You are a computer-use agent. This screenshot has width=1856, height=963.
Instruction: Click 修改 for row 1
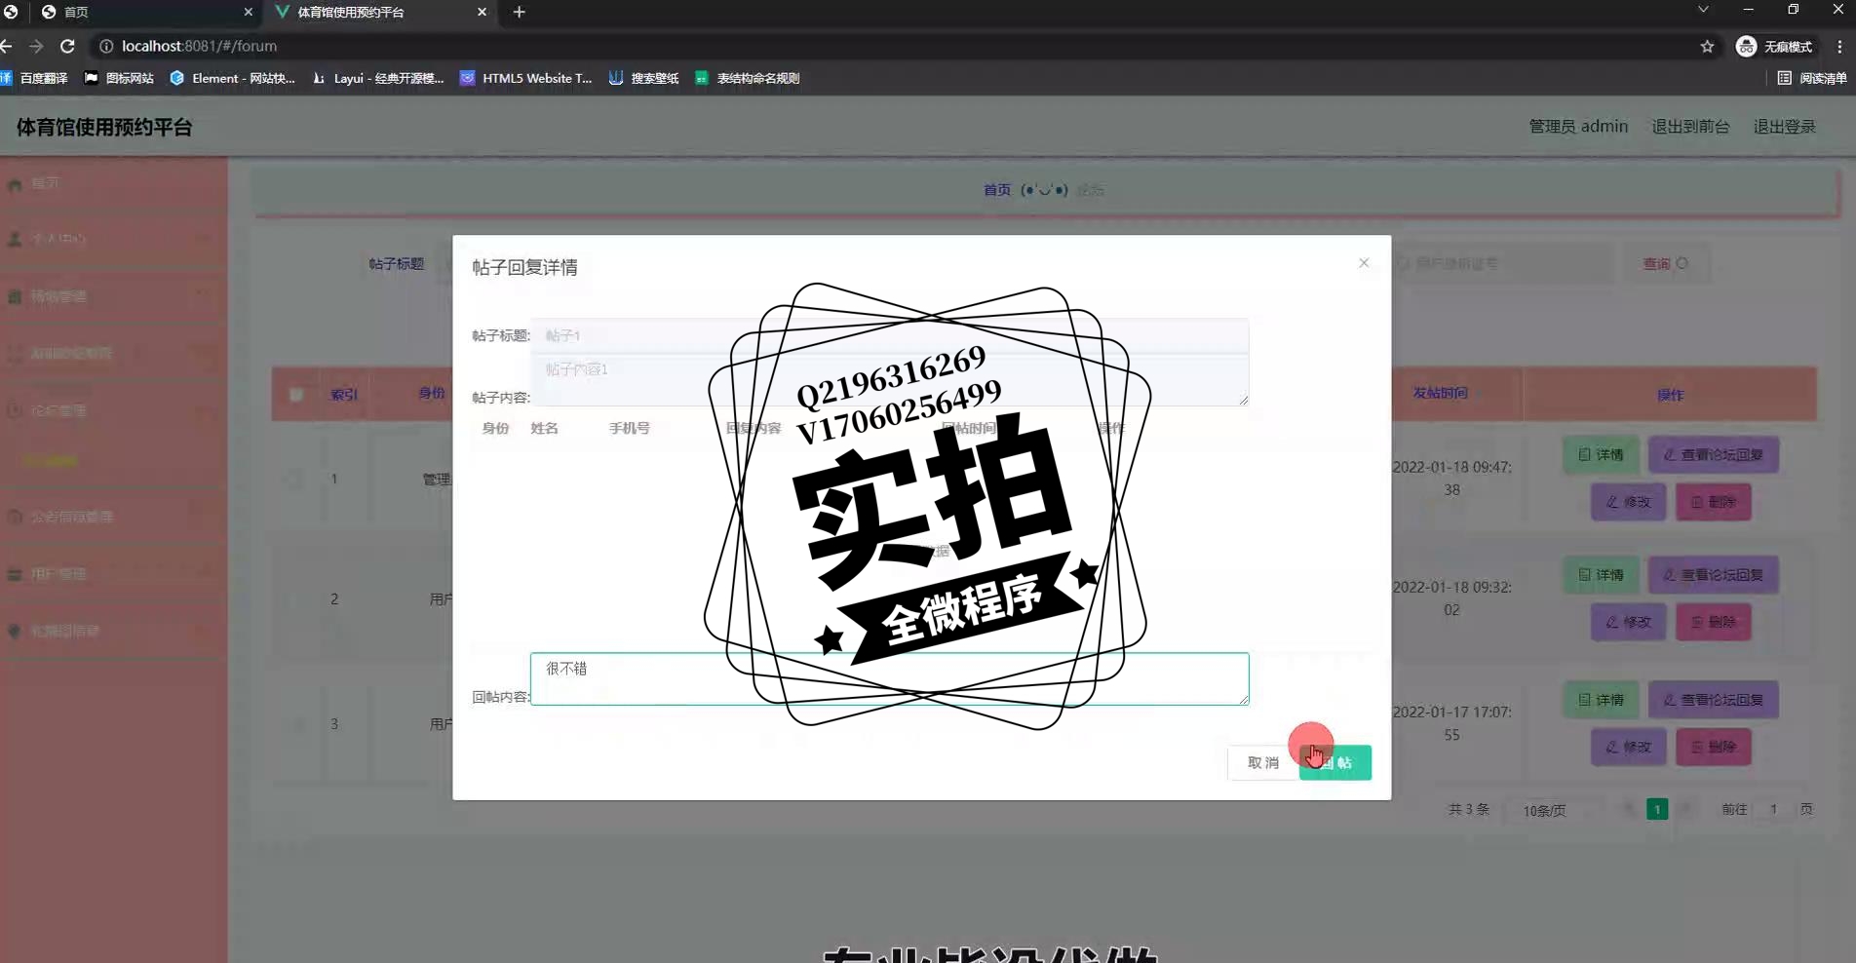coord(1628,502)
